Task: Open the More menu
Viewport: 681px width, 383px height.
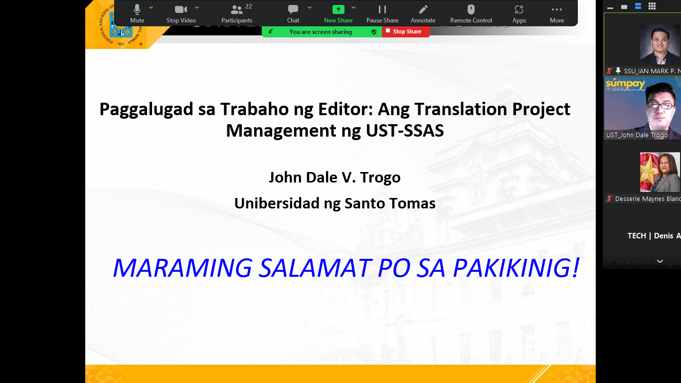Action: 557,13
